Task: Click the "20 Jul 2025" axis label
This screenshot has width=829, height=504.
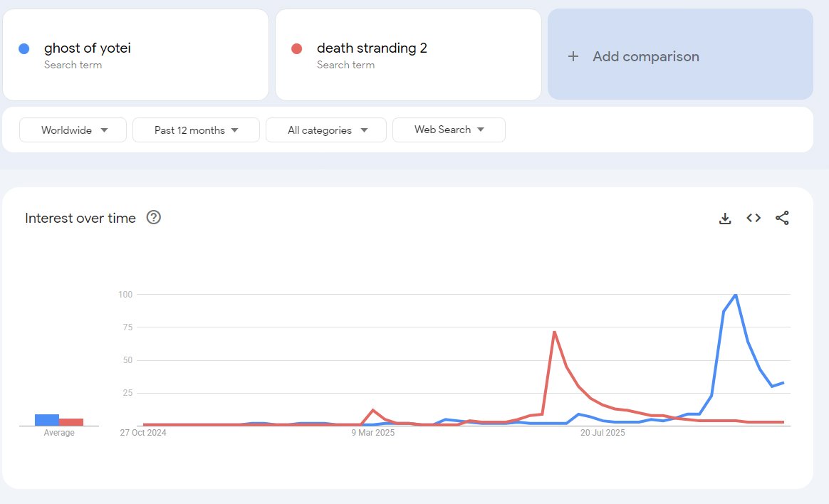Action: (x=603, y=433)
